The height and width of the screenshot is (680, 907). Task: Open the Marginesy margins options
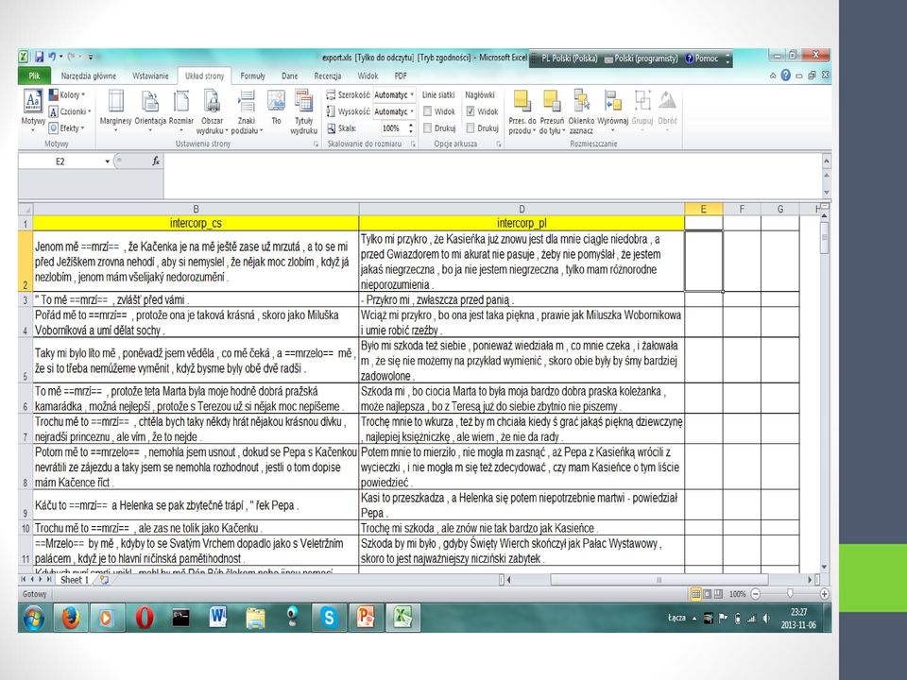[115, 110]
